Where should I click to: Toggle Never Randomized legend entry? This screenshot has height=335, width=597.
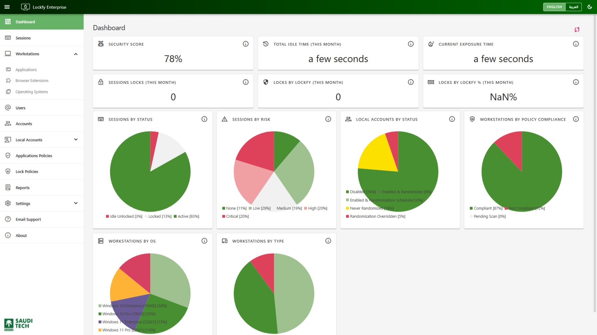(370, 208)
